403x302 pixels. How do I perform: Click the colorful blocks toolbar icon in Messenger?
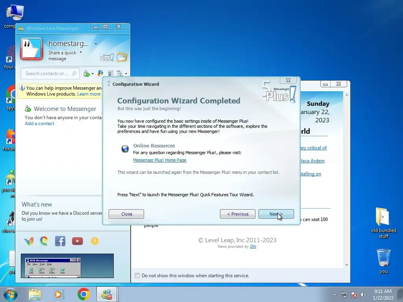click(x=100, y=74)
